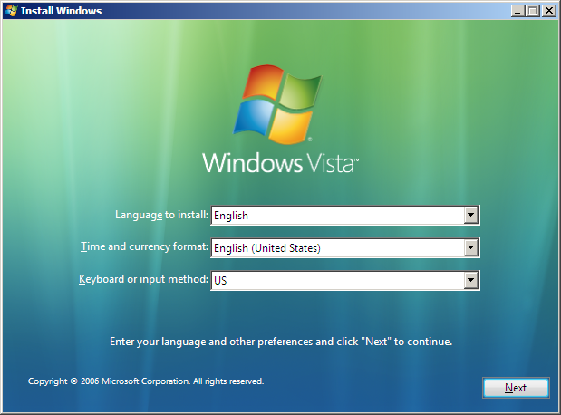561x415 pixels.
Task: Click the US keyboard input field
Action: (x=335, y=281)
